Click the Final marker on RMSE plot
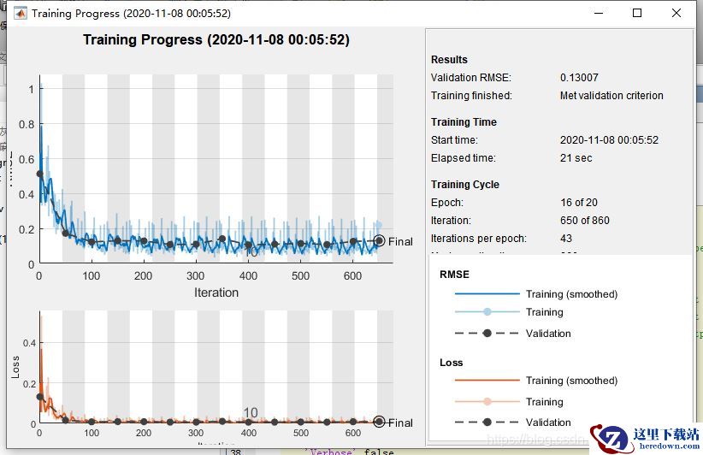The height and width of the screenshot is (455, 703). (x=380, y=241)
